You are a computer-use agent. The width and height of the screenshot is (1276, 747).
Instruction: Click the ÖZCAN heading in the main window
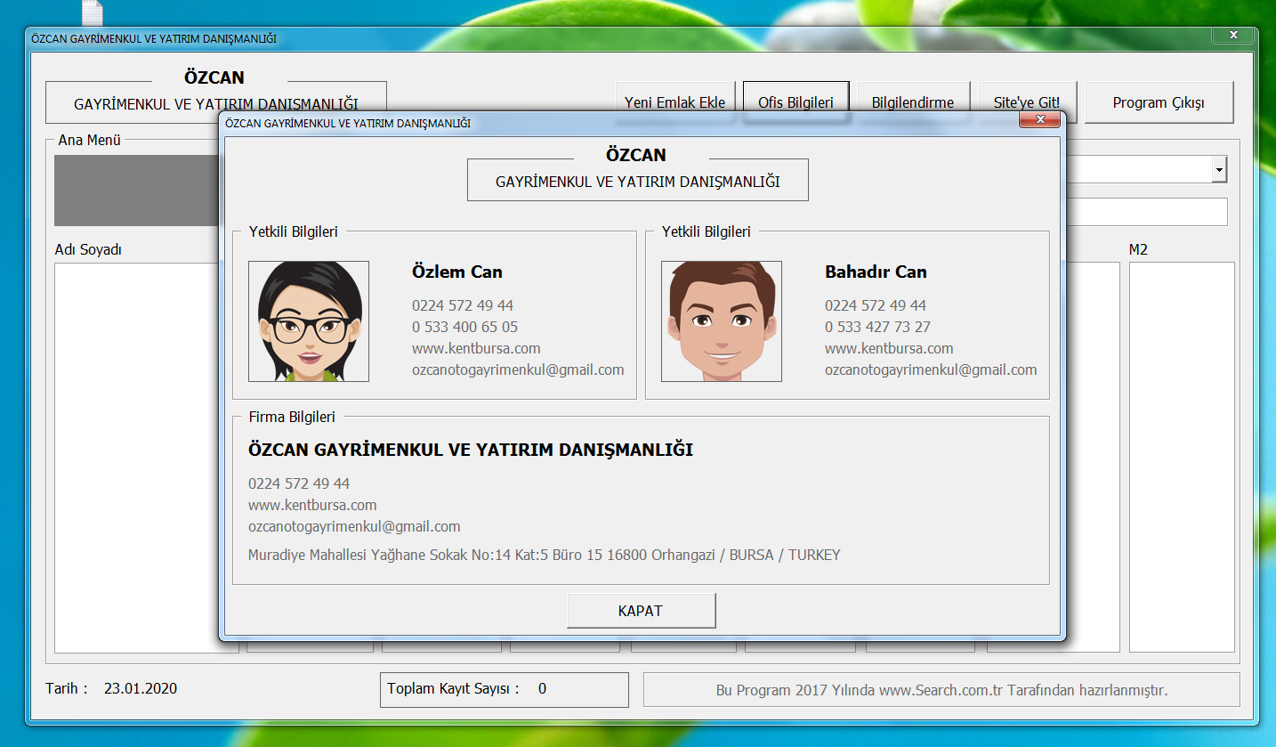click(214, 77)
